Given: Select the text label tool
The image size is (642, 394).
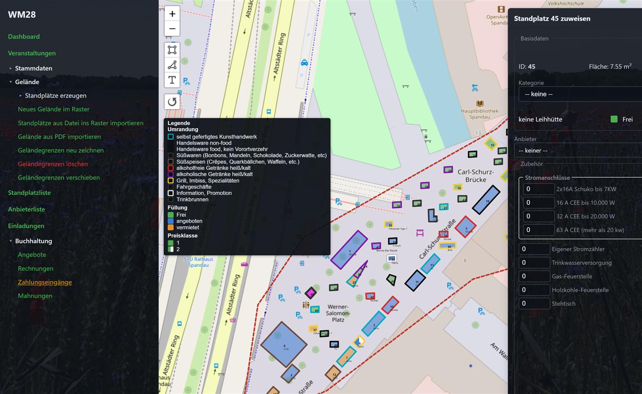Looking at the screenshot, I should coord(172,80).
